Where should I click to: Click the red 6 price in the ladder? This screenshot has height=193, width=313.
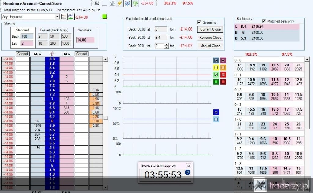[52, 121]
